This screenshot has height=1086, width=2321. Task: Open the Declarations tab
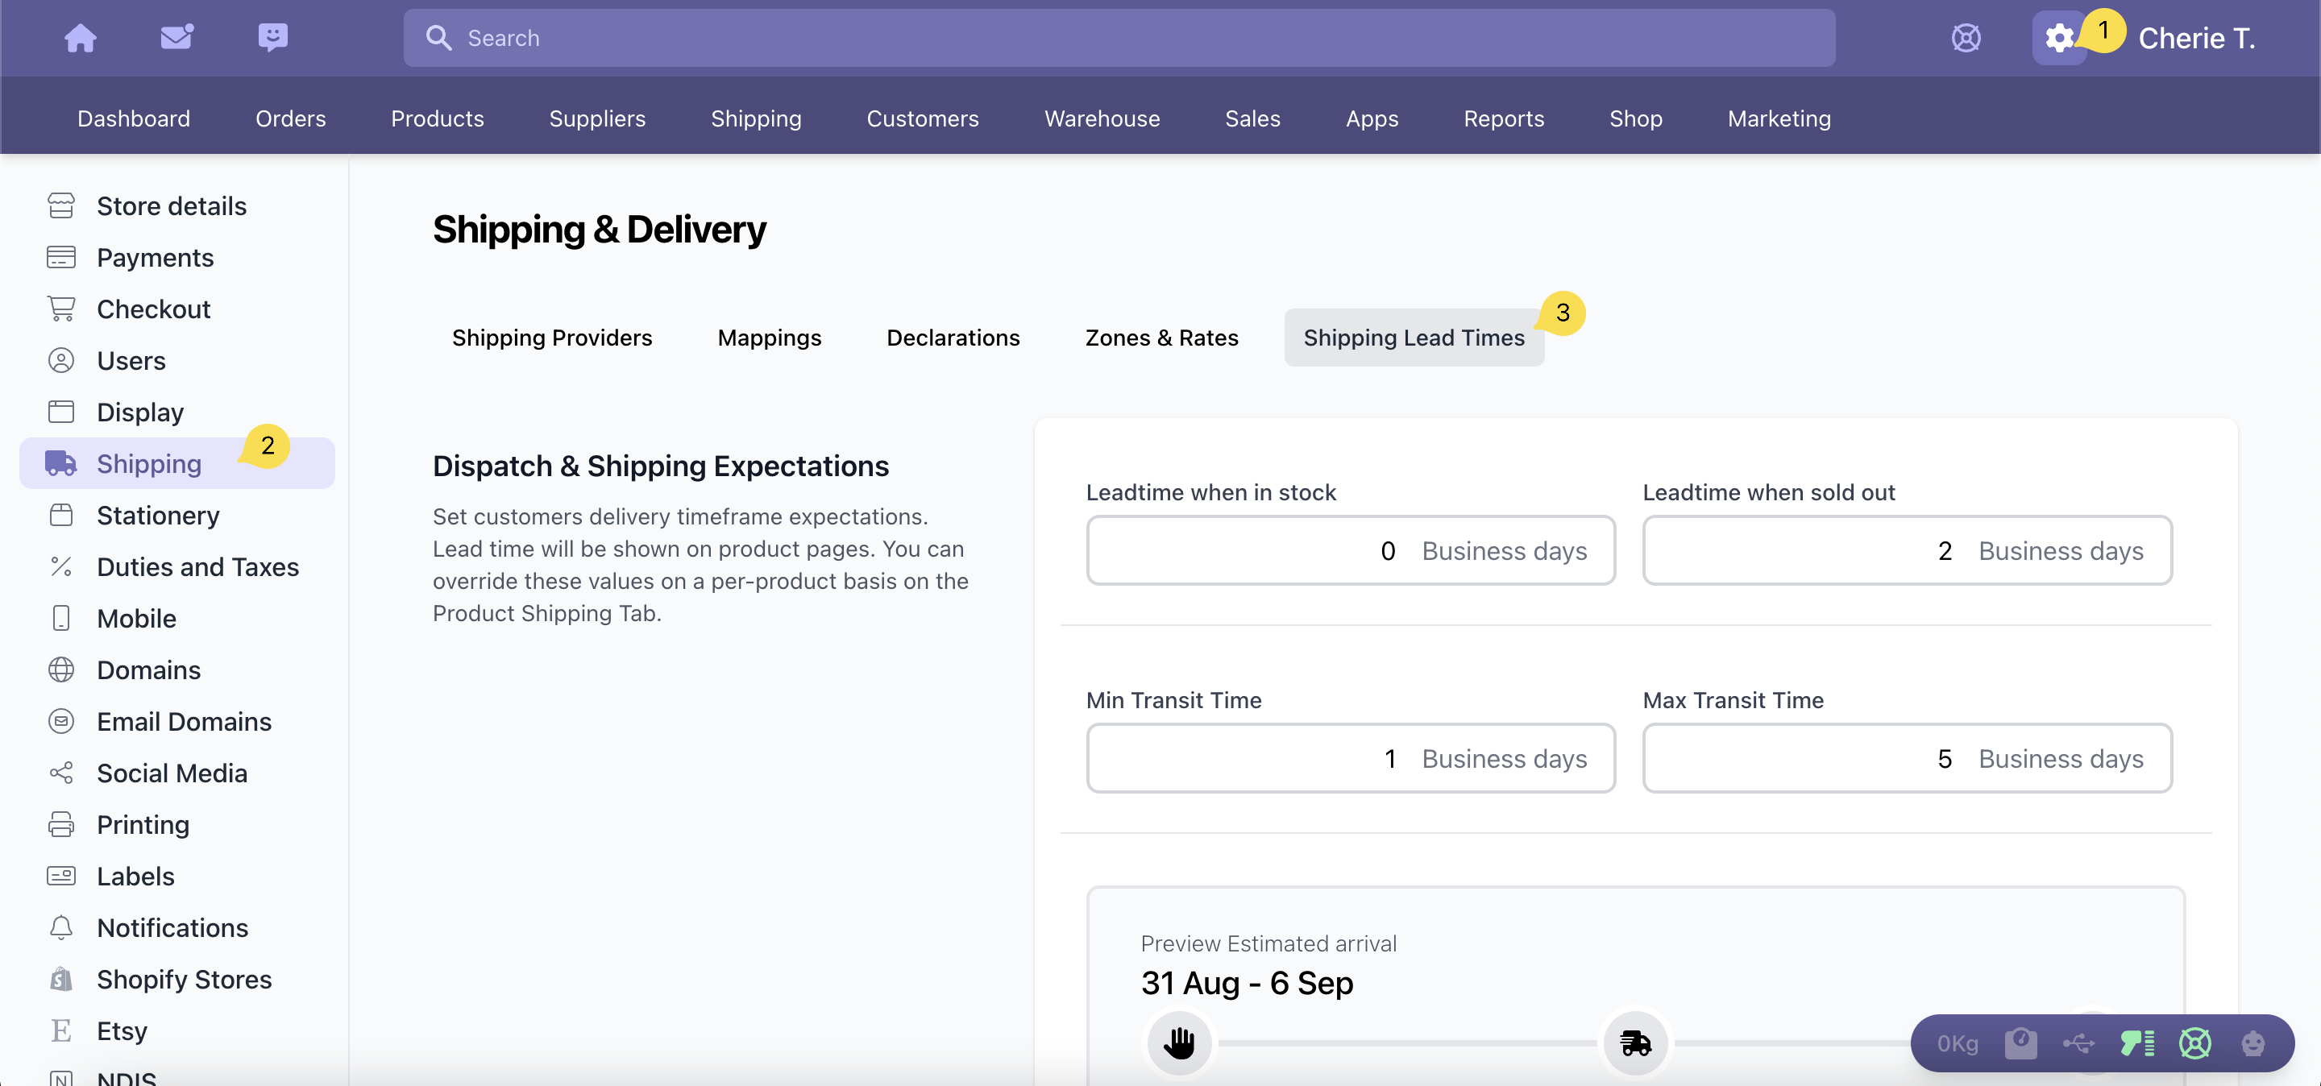(953, 338)
